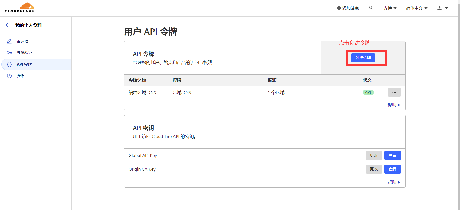The height and width of the screenshot is (210, 460).
Task: Click the 权限 column header
Action: [x=177, y=80]
